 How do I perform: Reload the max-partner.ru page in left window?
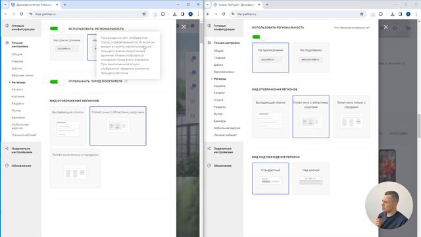coord(22,14)
